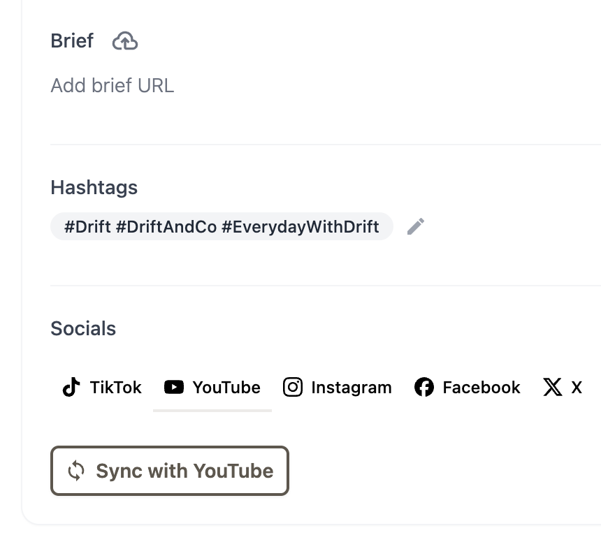Open the Instagram tab label

pyautogui.click(x=352, y=388)
